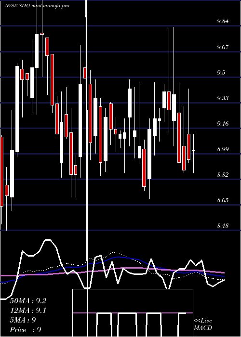Click the 9.33 price axis label
The image size is (241, 337).
(x=223, y=98)
